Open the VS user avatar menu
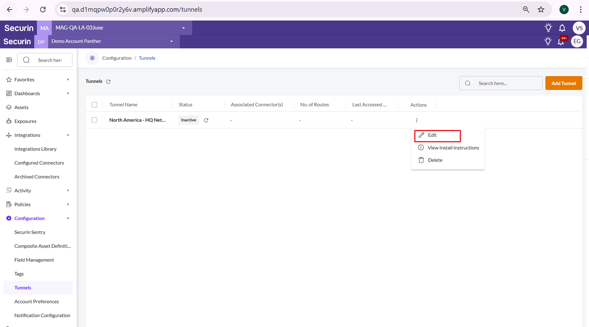Viewport: 589px width, 327px height. point(579,28)
